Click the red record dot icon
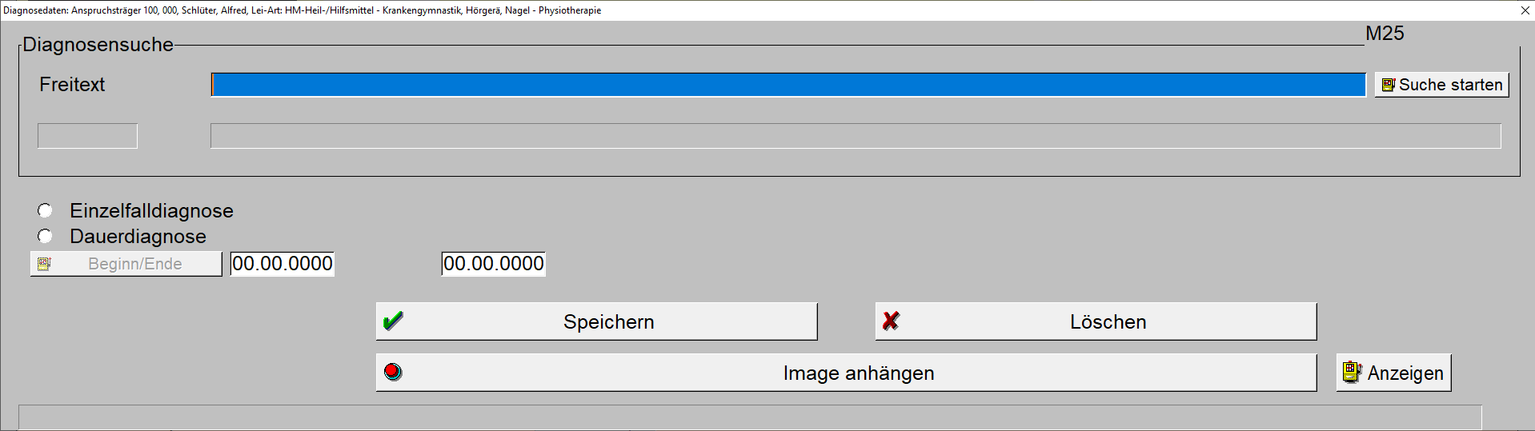This screenshot has height=431, width=1535. point(393,373)
